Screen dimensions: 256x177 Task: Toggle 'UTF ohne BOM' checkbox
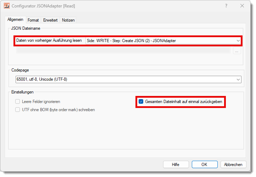pyautogui.click(x=17, y=110)
